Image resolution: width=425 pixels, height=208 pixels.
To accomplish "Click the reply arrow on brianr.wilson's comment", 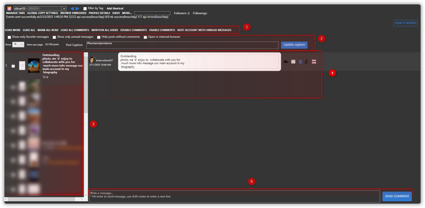I will point(286,61).
